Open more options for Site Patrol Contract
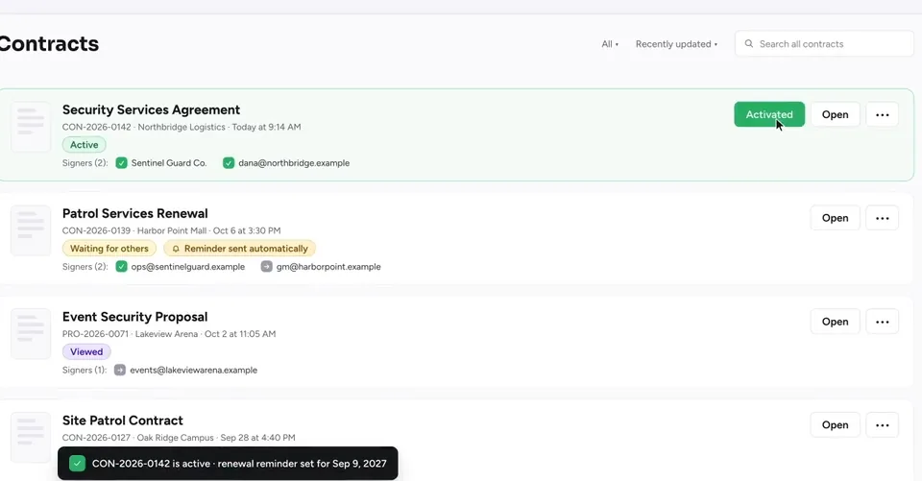The image size is (922, 481). [x=882, y=425]
